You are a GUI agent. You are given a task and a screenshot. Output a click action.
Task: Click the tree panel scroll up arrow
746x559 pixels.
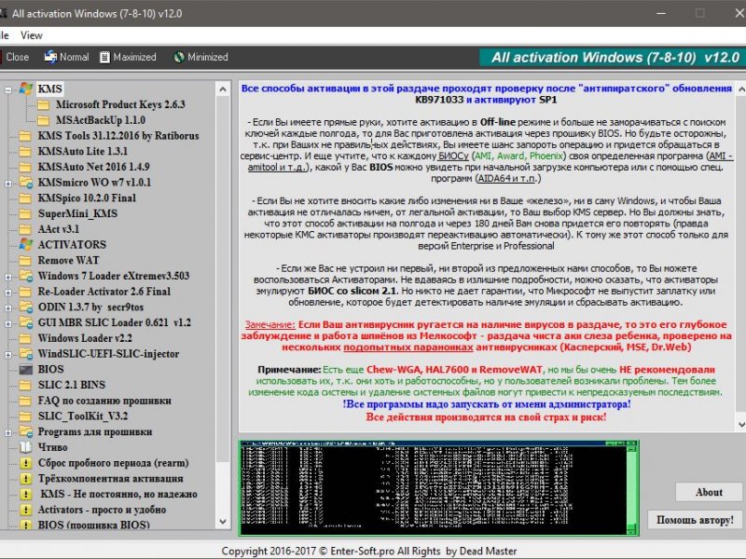[x=223, y=89]
